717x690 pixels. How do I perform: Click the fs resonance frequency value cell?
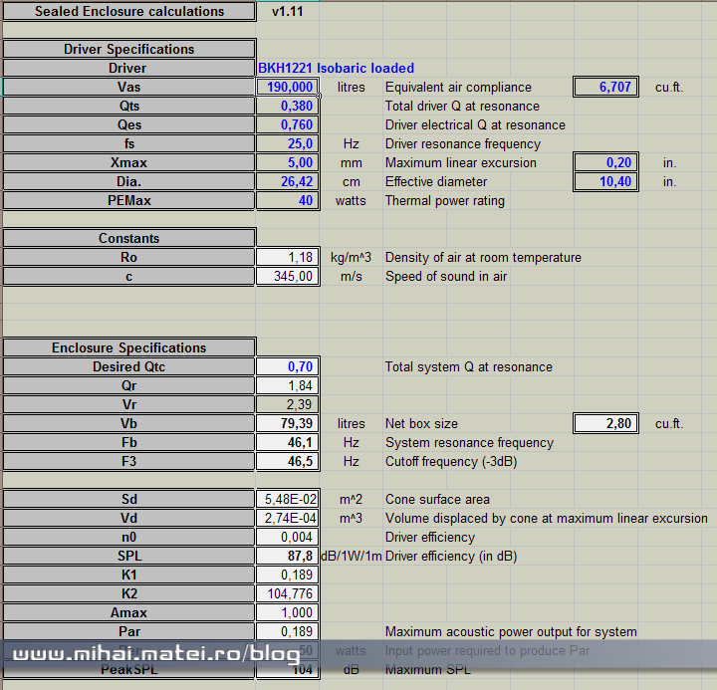point(288,144)
